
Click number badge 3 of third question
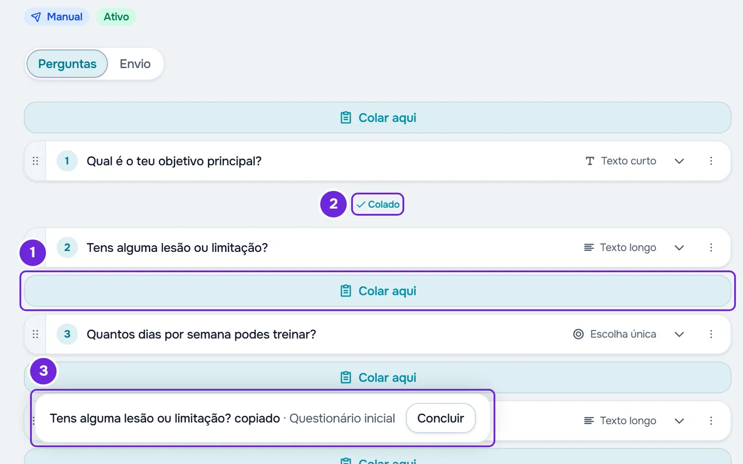tap(67, 334)
